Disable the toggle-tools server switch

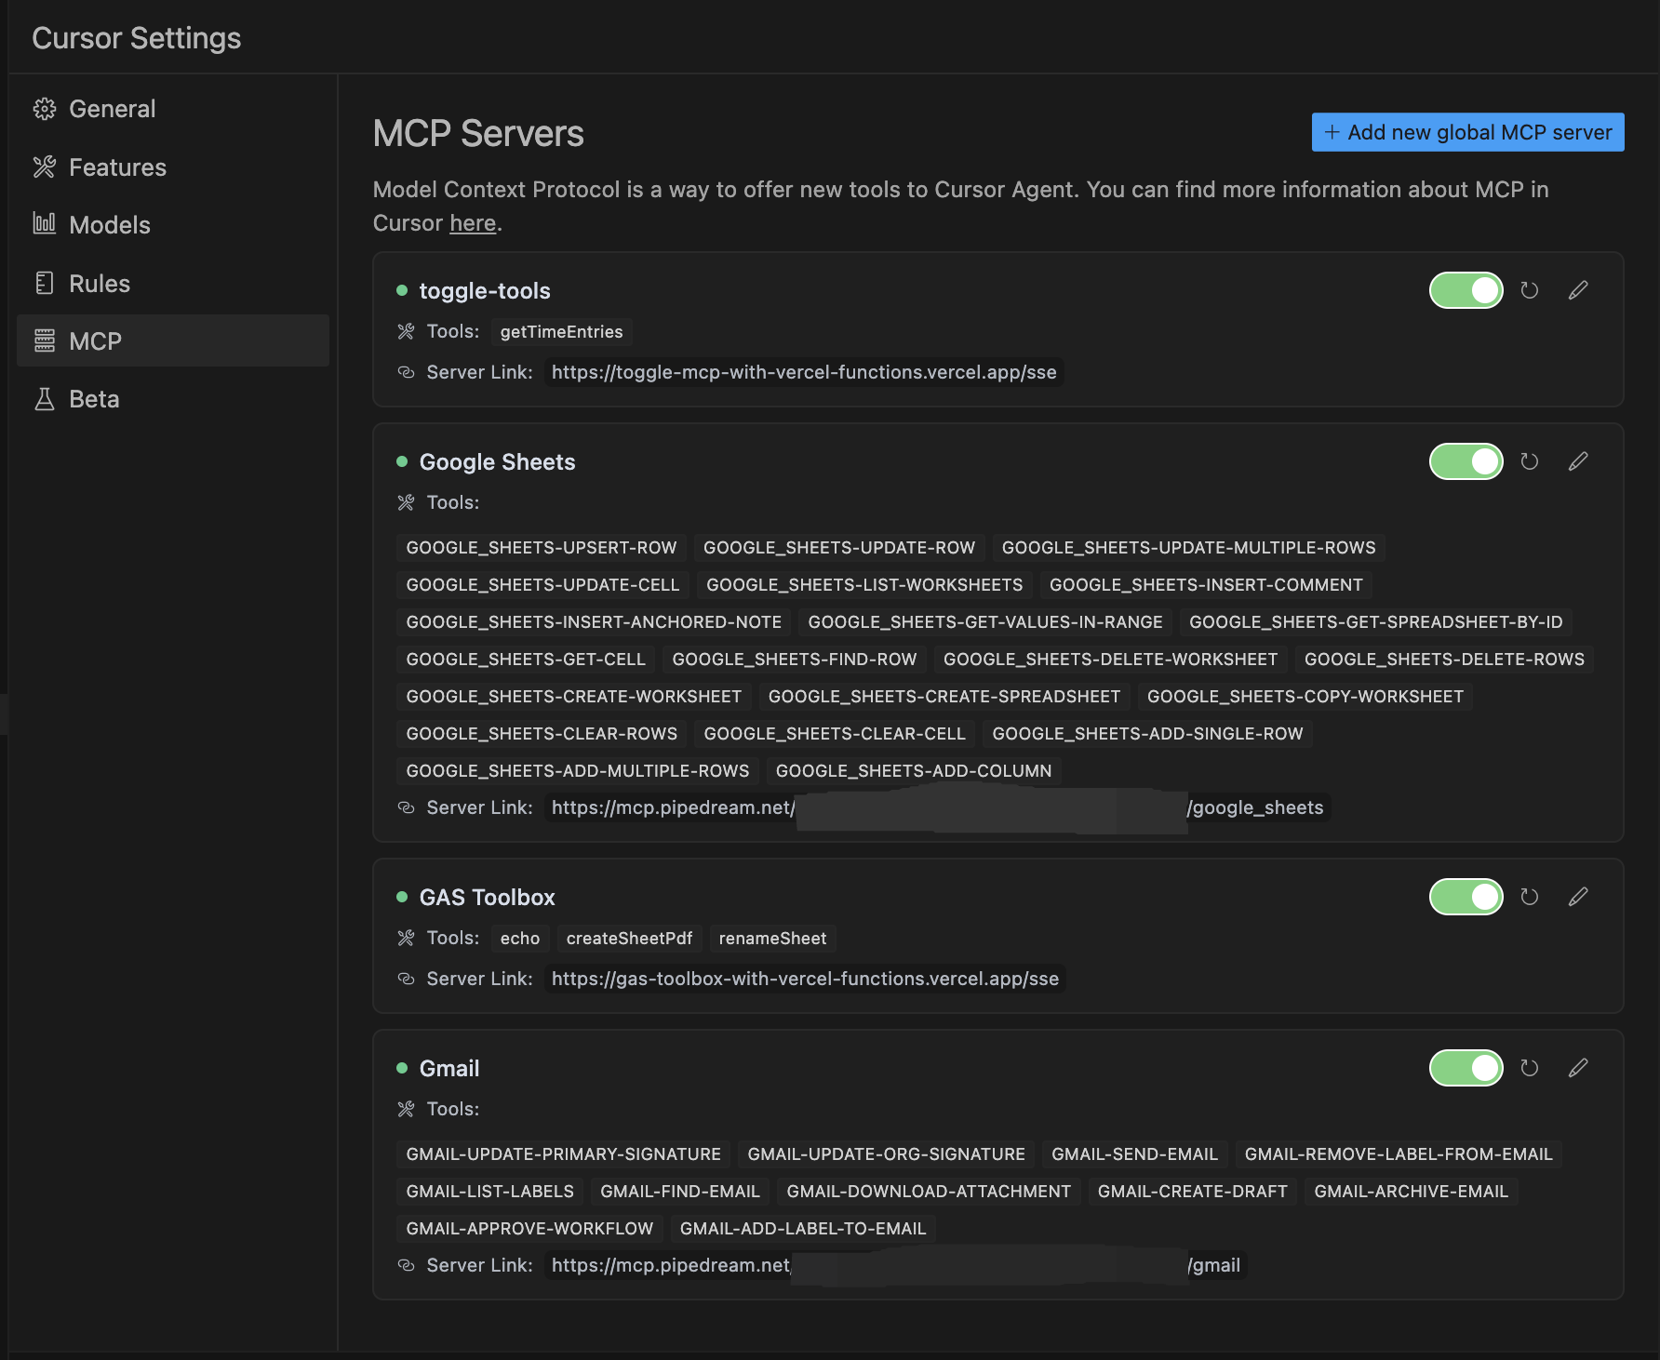click(x=1466, y=290)
